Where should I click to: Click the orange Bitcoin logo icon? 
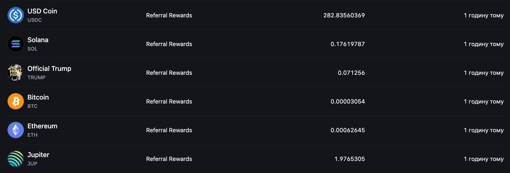pyautogui.click(x=16, y=101)
